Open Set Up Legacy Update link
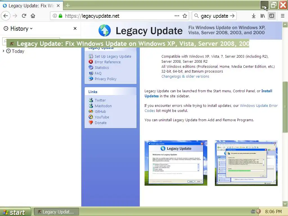Viewport: 288px width, 216px height. point(113,56)
